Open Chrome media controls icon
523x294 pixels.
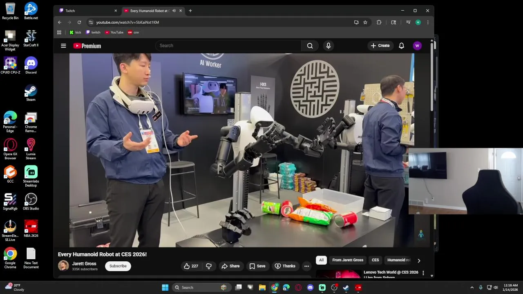[408, 22]
